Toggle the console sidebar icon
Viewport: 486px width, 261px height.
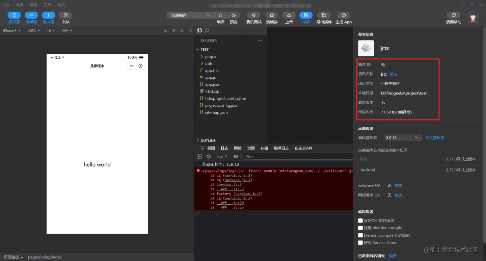click(199, 156)
